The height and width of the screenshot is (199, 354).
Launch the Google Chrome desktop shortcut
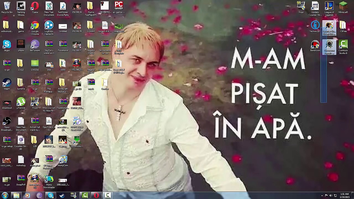(35, 28)
